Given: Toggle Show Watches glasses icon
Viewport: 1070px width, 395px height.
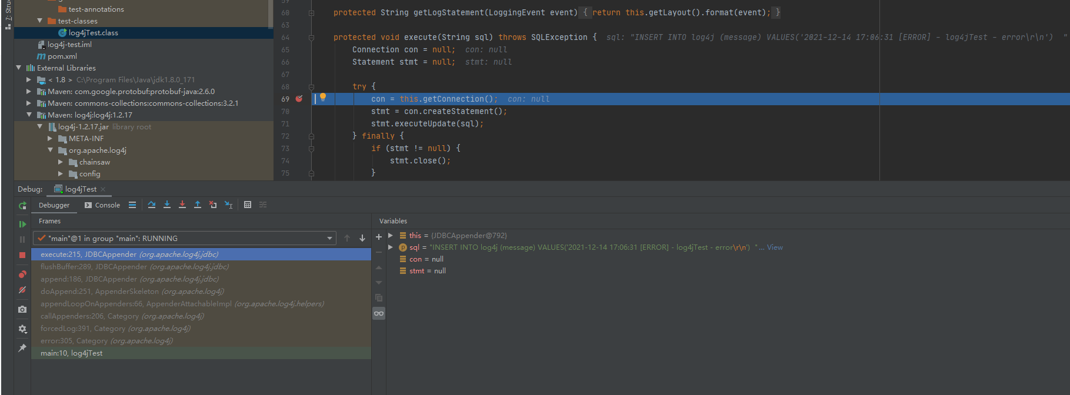Looking at the screenshot, I should pyautogui.click(x=379, y=313).
